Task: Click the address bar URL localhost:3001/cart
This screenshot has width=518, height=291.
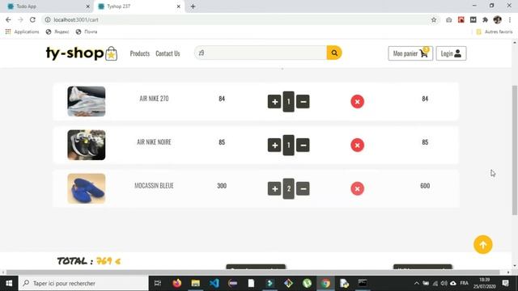Action: 76,19
